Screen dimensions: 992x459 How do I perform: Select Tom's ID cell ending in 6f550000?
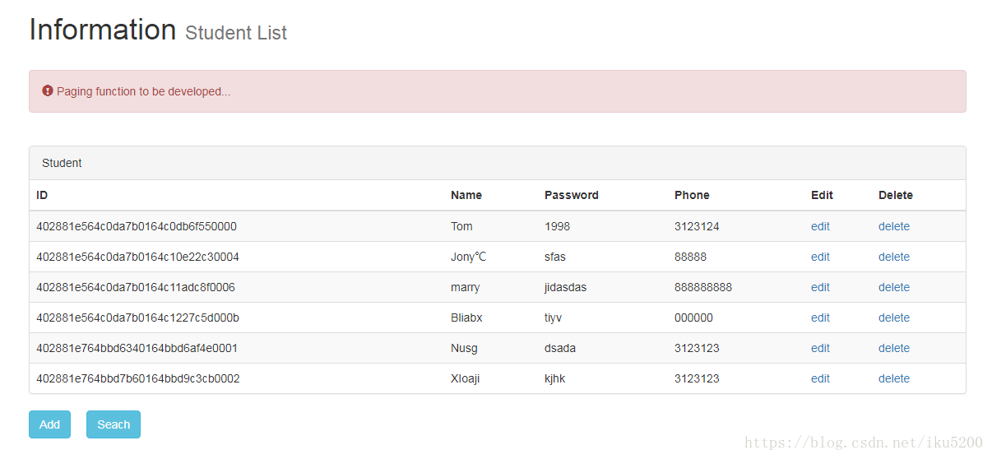[137, 226]
